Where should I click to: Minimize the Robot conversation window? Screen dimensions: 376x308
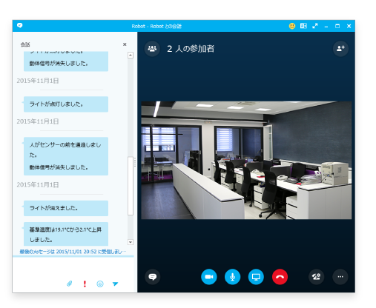[x=326, y=26]
